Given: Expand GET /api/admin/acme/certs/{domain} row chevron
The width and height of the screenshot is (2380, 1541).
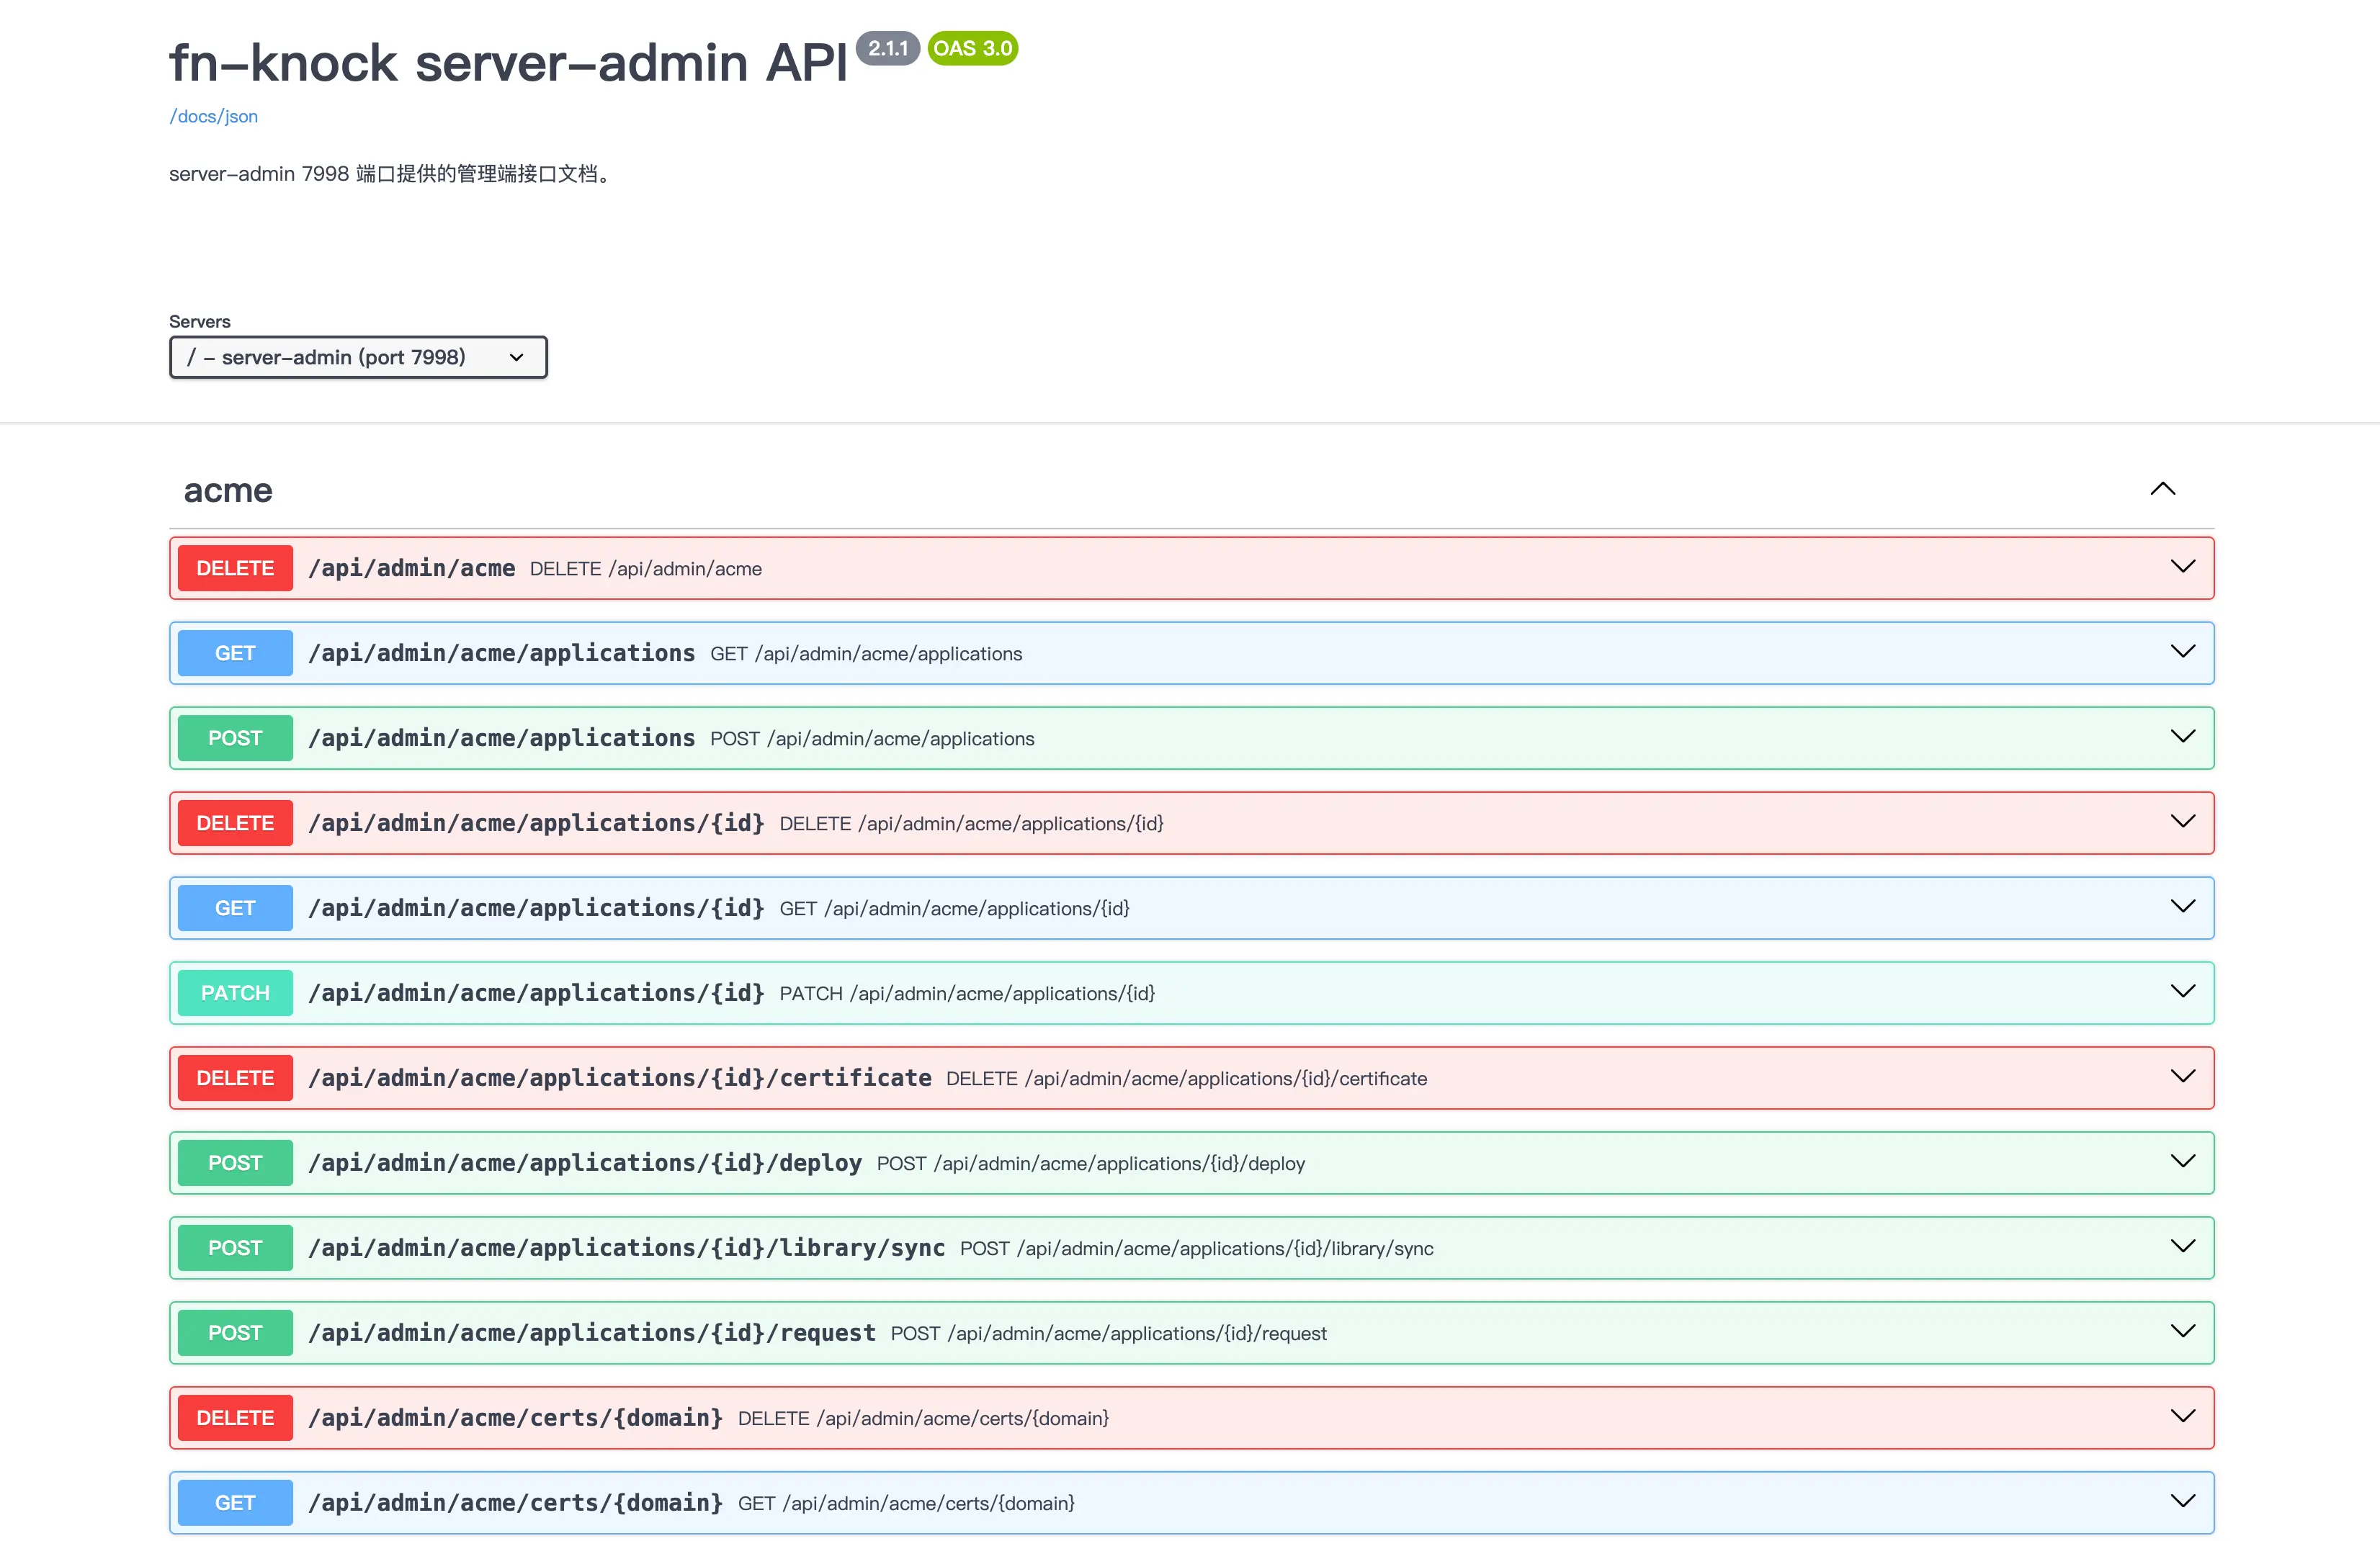Looking at the screenshot, I should click(x=2183, y=1501).
